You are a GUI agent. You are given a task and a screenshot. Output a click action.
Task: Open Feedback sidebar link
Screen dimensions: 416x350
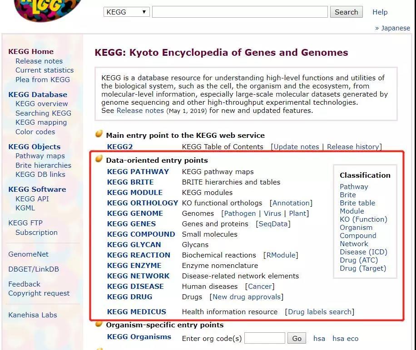pos(24,284)
